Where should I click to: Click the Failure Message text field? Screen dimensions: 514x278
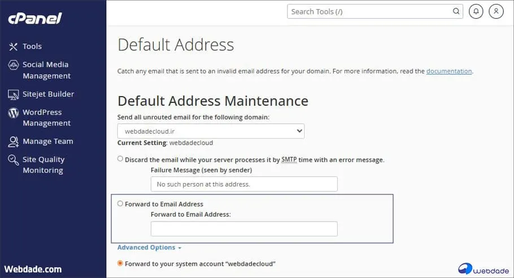point(244,184)
